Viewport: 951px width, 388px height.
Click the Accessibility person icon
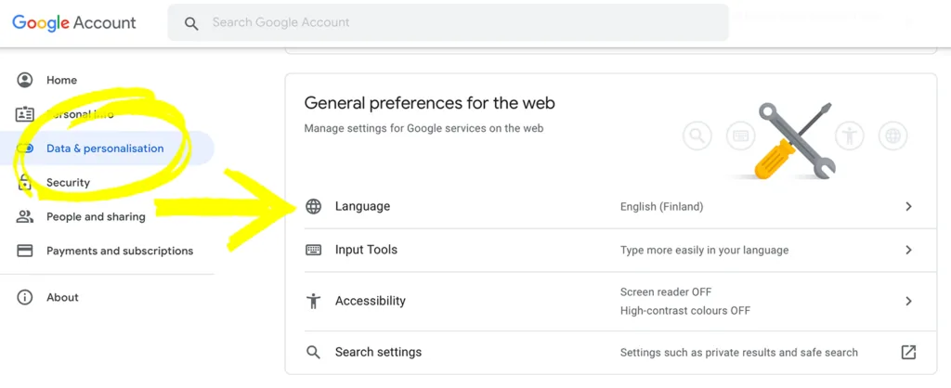[314, 301]
